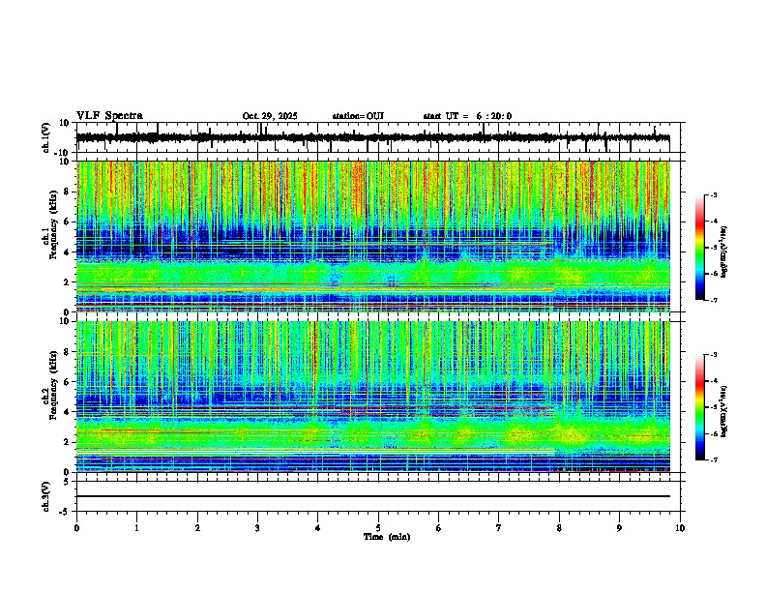Click the ch.2 colorbar "log(PSD)(V²/Hz)" label
Viewport: 766px width, 592px height.
pos(724,411)
